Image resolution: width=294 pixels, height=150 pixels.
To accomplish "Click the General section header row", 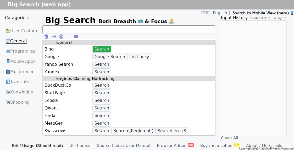I will pos(129,42).
